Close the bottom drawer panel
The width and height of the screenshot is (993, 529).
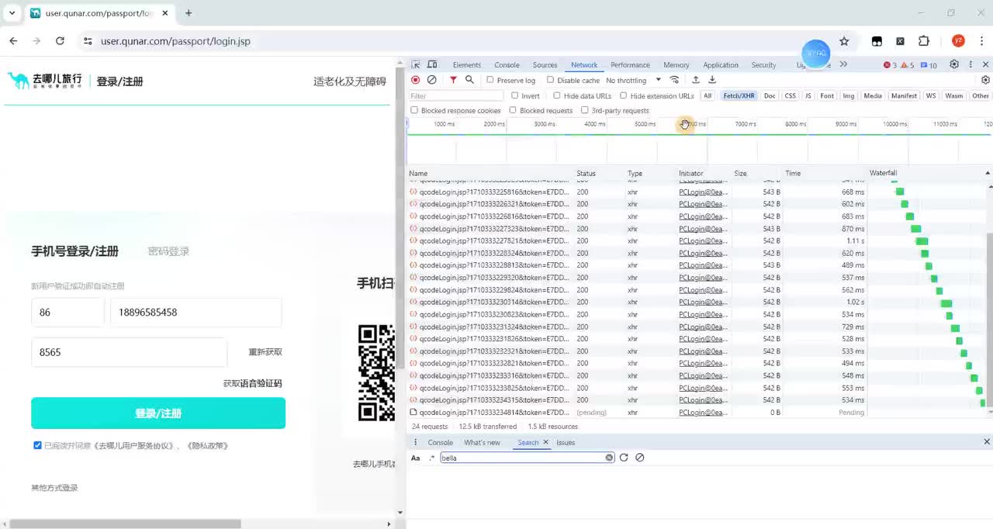[987, 441]
